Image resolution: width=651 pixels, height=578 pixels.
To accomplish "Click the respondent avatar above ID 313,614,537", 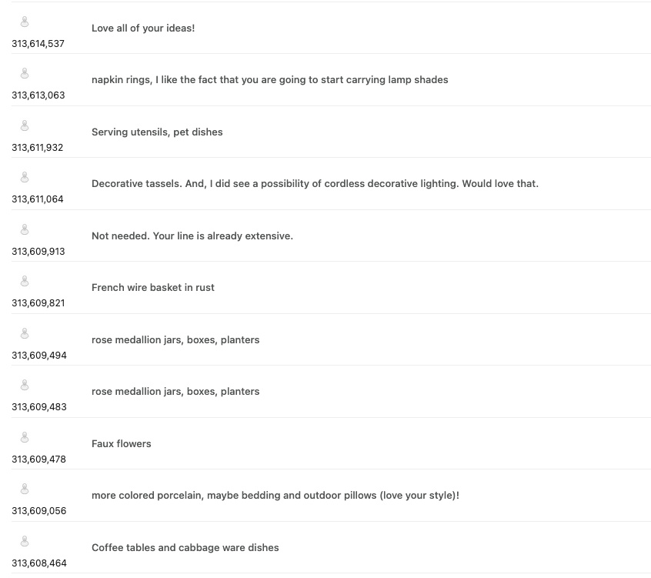I will point(25,22).
